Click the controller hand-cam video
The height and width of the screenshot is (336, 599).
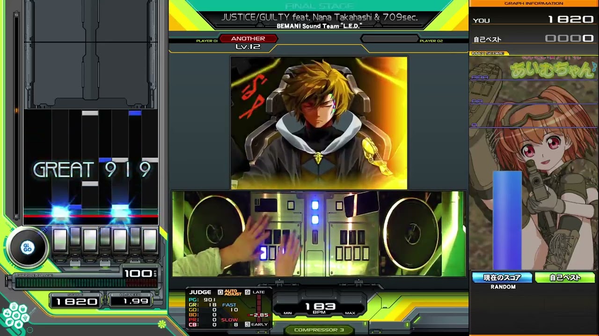pos(319,233)
